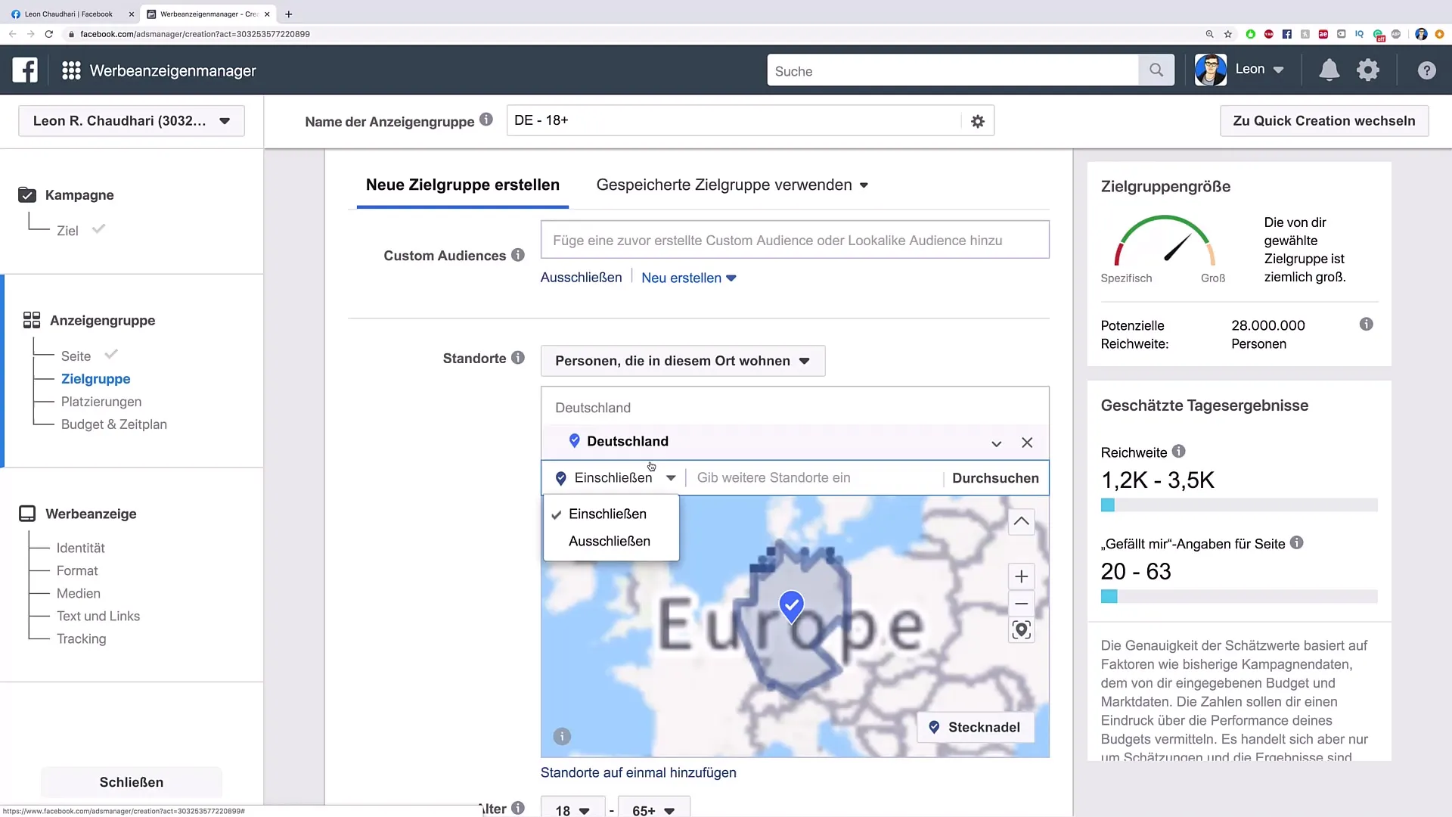Click the search bar icon
The width and height of the screenshot is (1452, 817).
(x=1156, y=70)
